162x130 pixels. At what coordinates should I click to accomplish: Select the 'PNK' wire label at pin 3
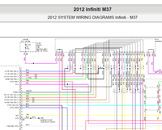click(27, 73)
